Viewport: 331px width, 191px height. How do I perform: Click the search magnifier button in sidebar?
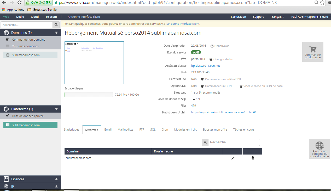tap(56, 25)
